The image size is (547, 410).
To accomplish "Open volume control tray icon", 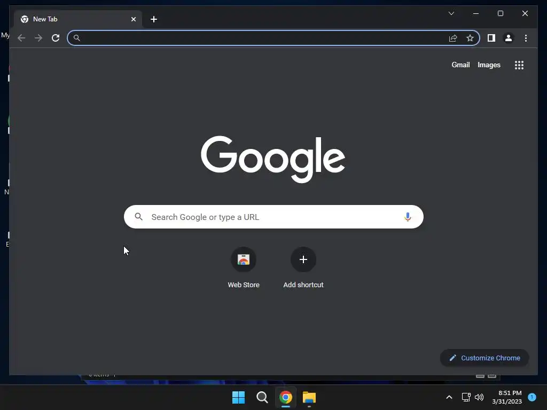I will coord(479,397).
